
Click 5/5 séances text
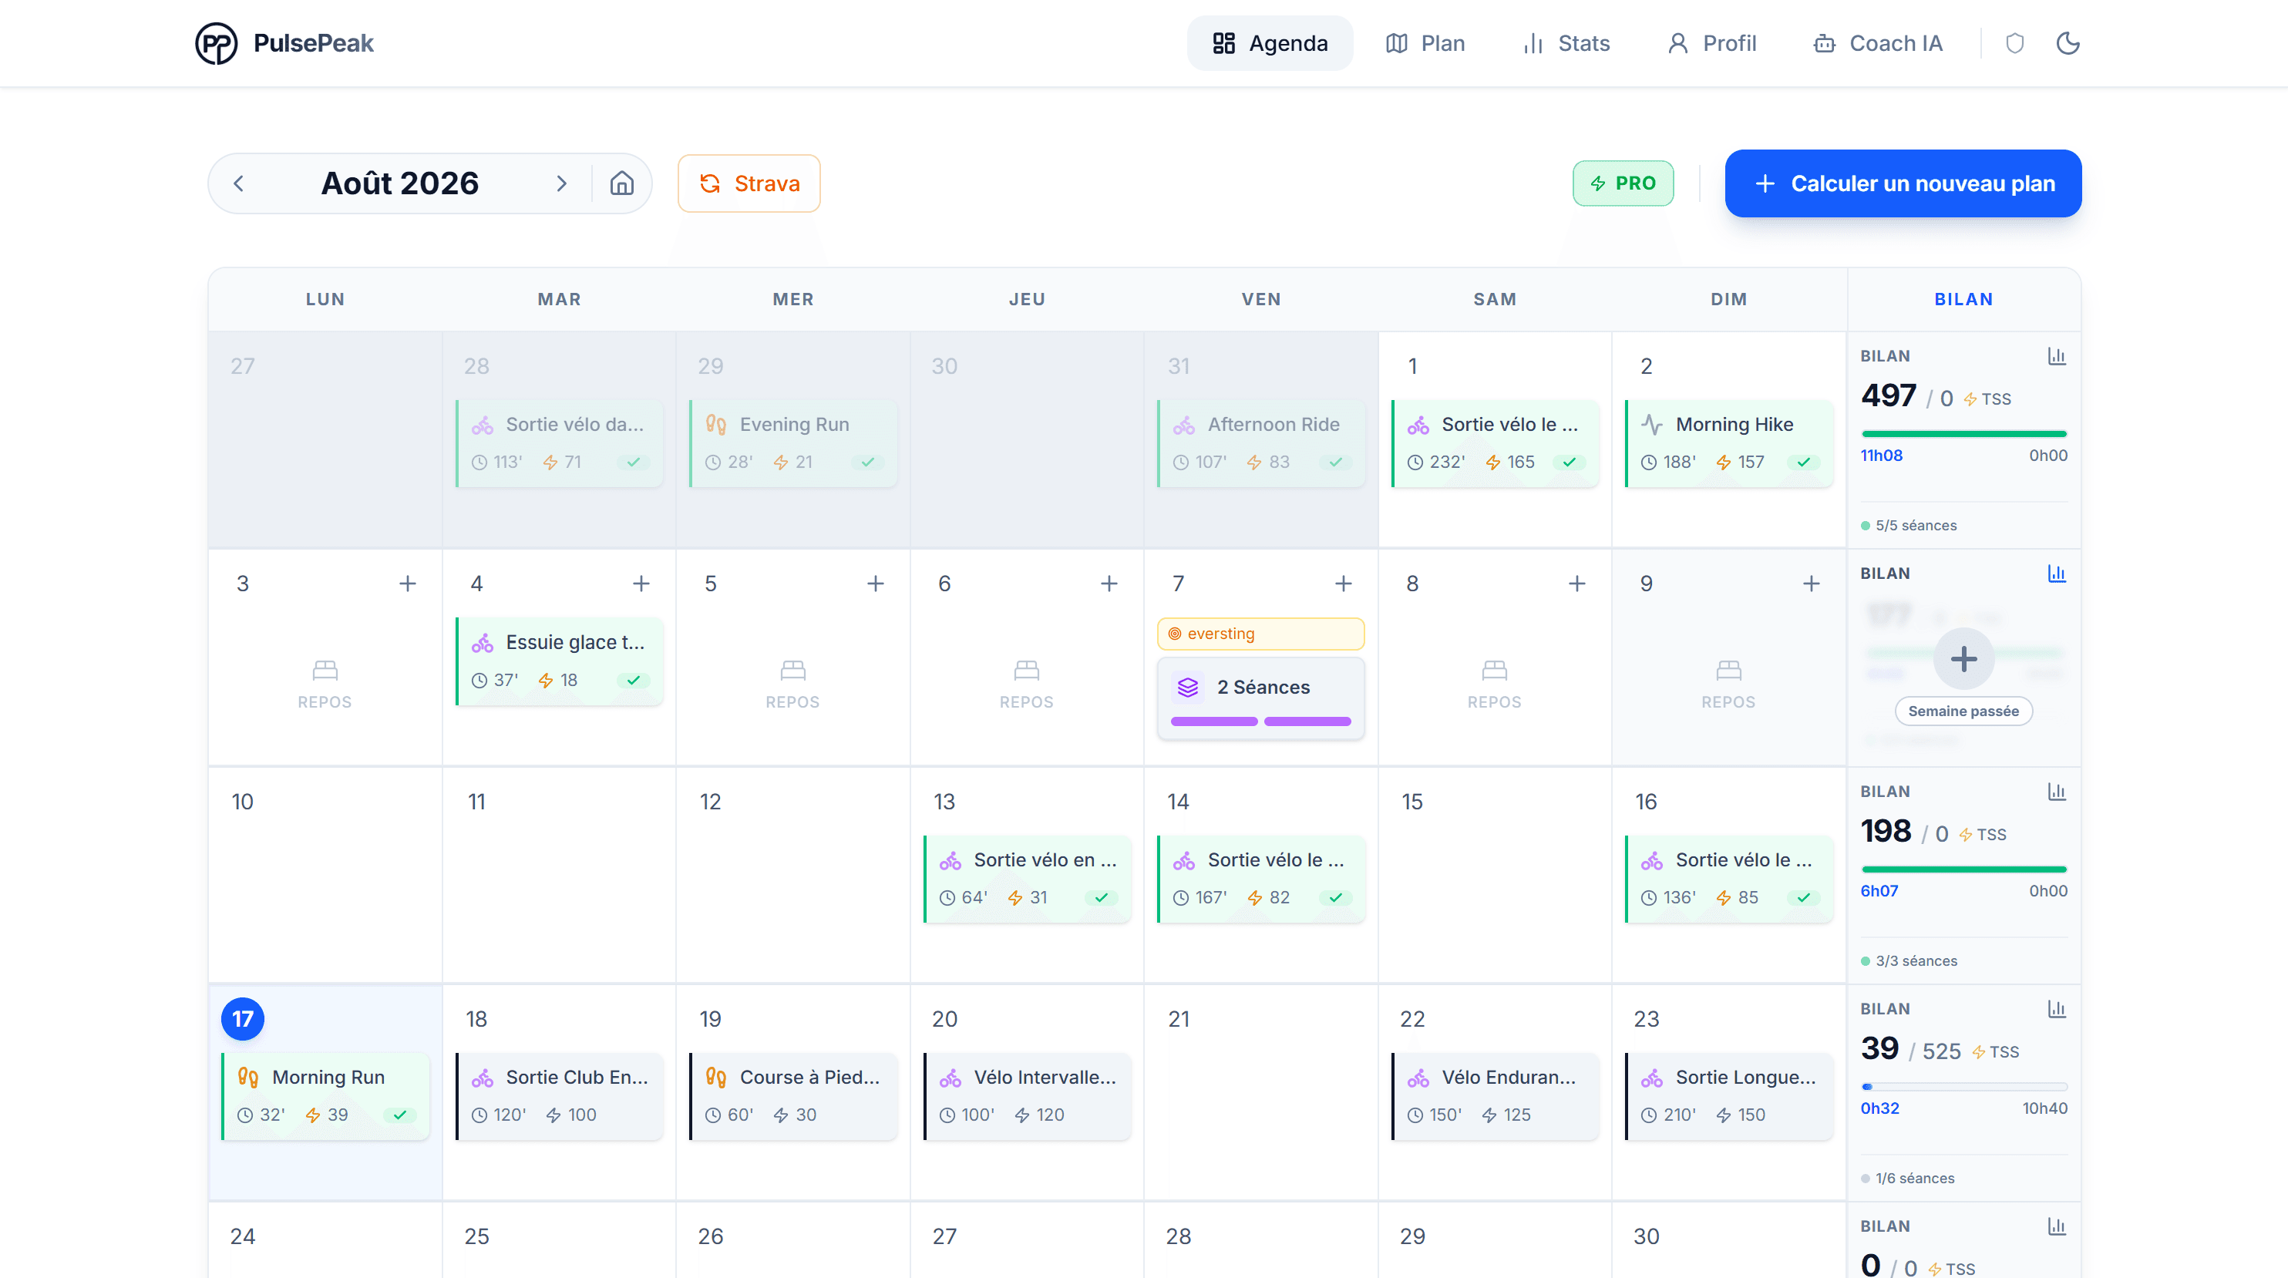pos(1916,526)
